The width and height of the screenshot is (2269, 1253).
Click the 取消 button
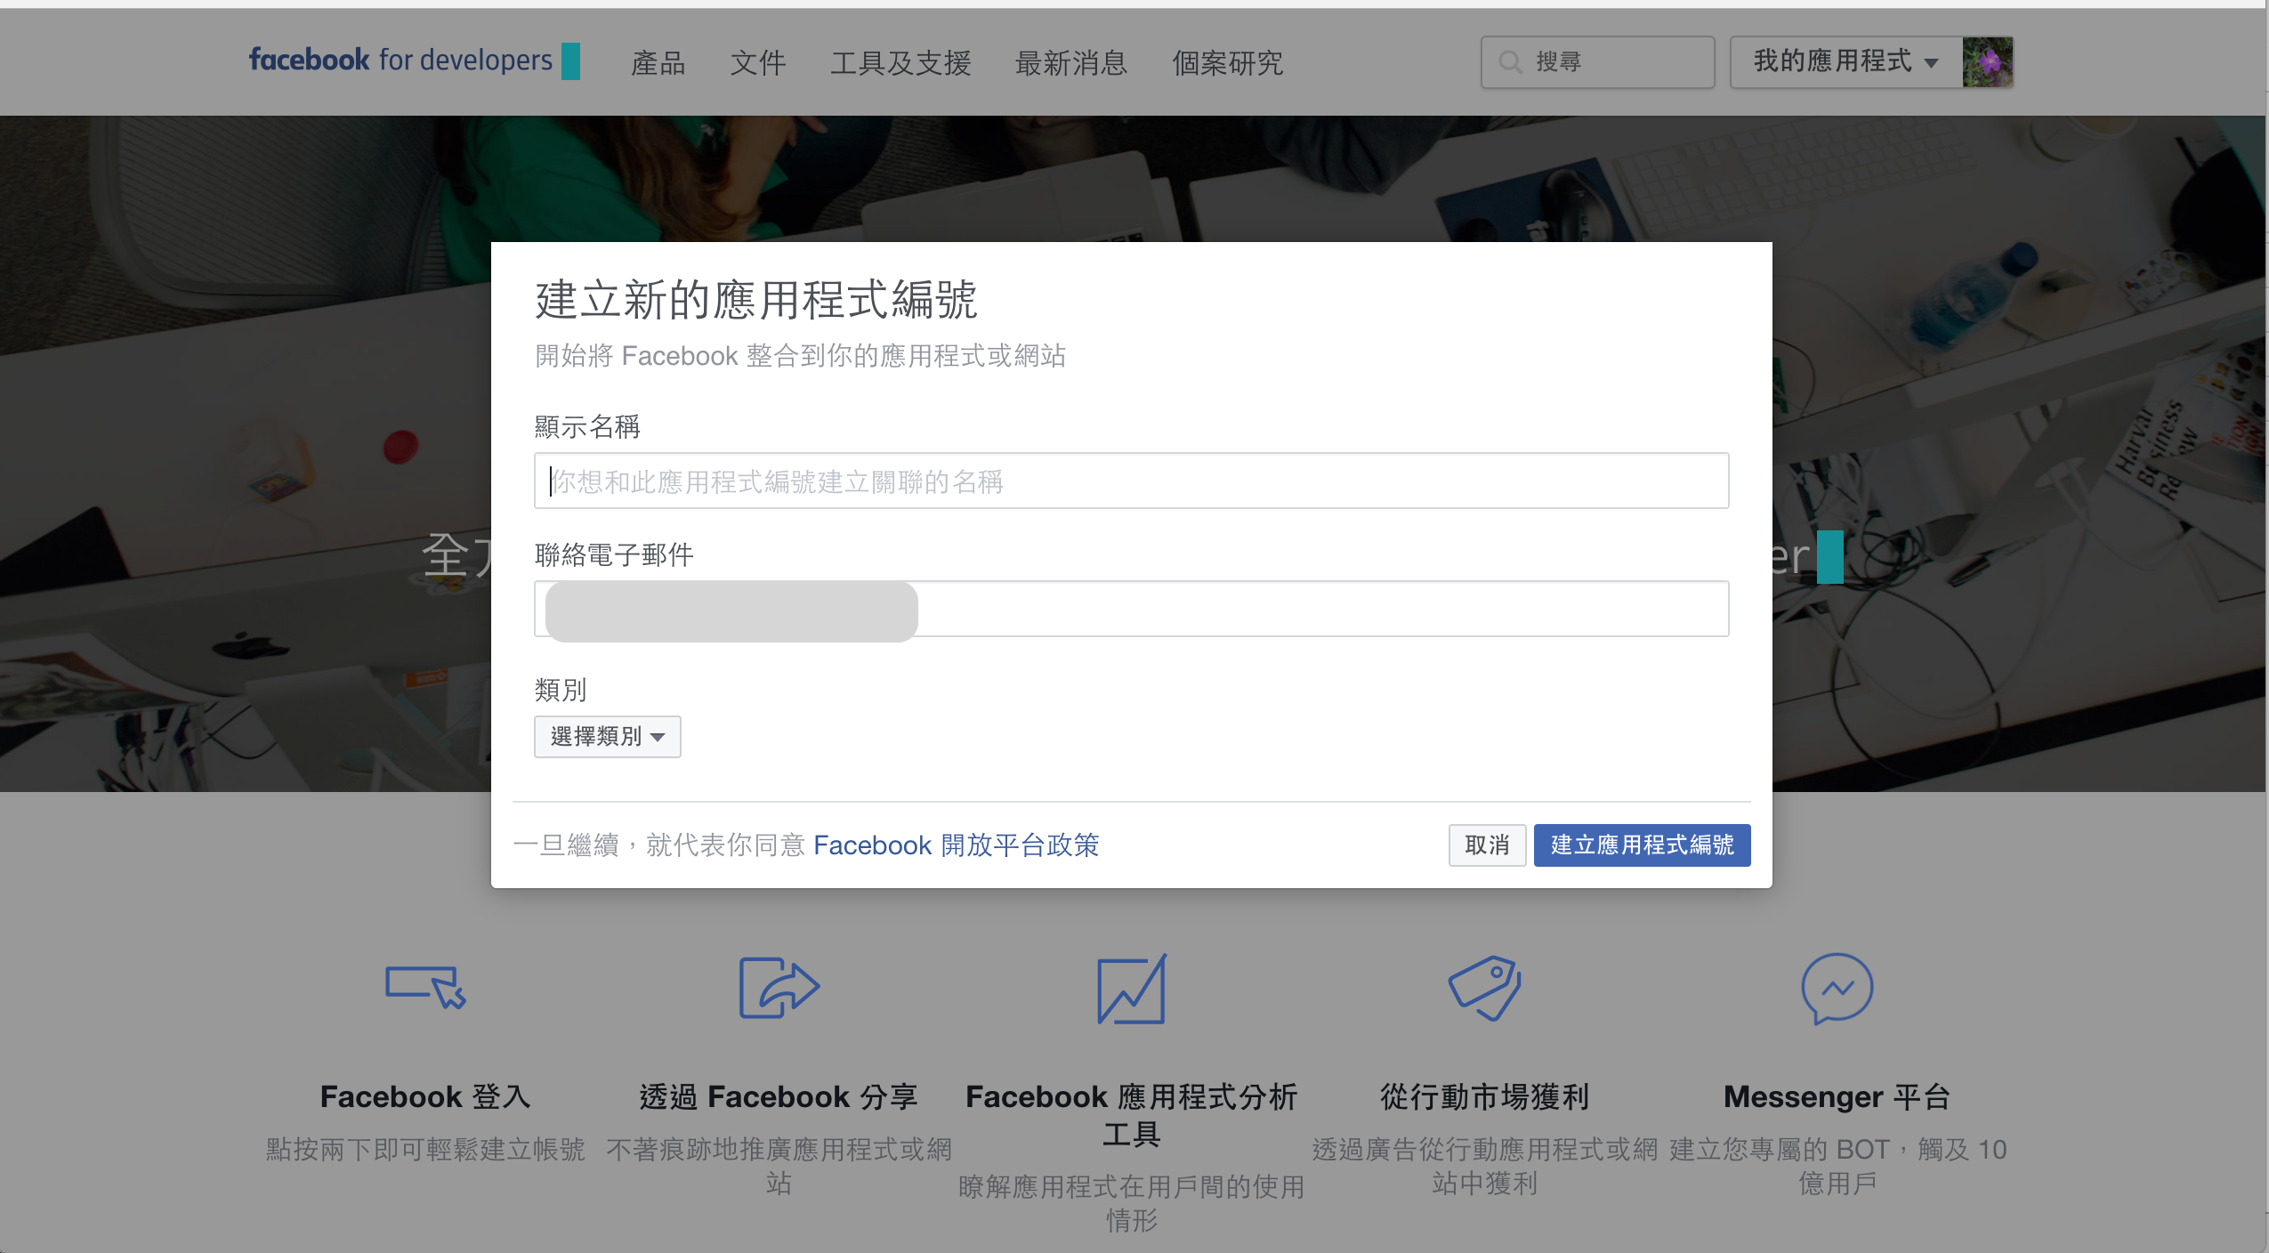(1487, 845)
